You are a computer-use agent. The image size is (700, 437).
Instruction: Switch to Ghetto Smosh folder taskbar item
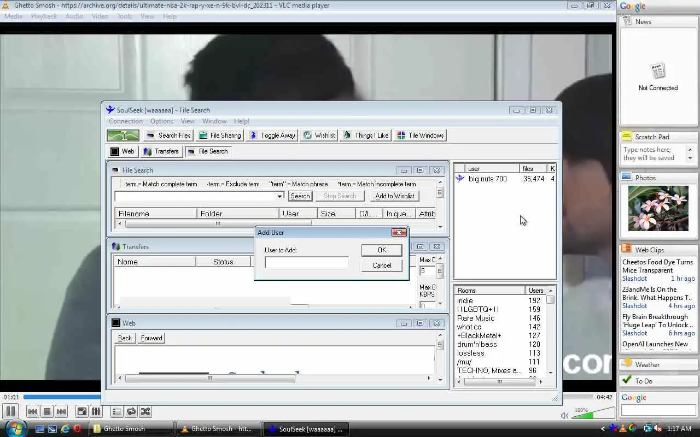(131, 429)
